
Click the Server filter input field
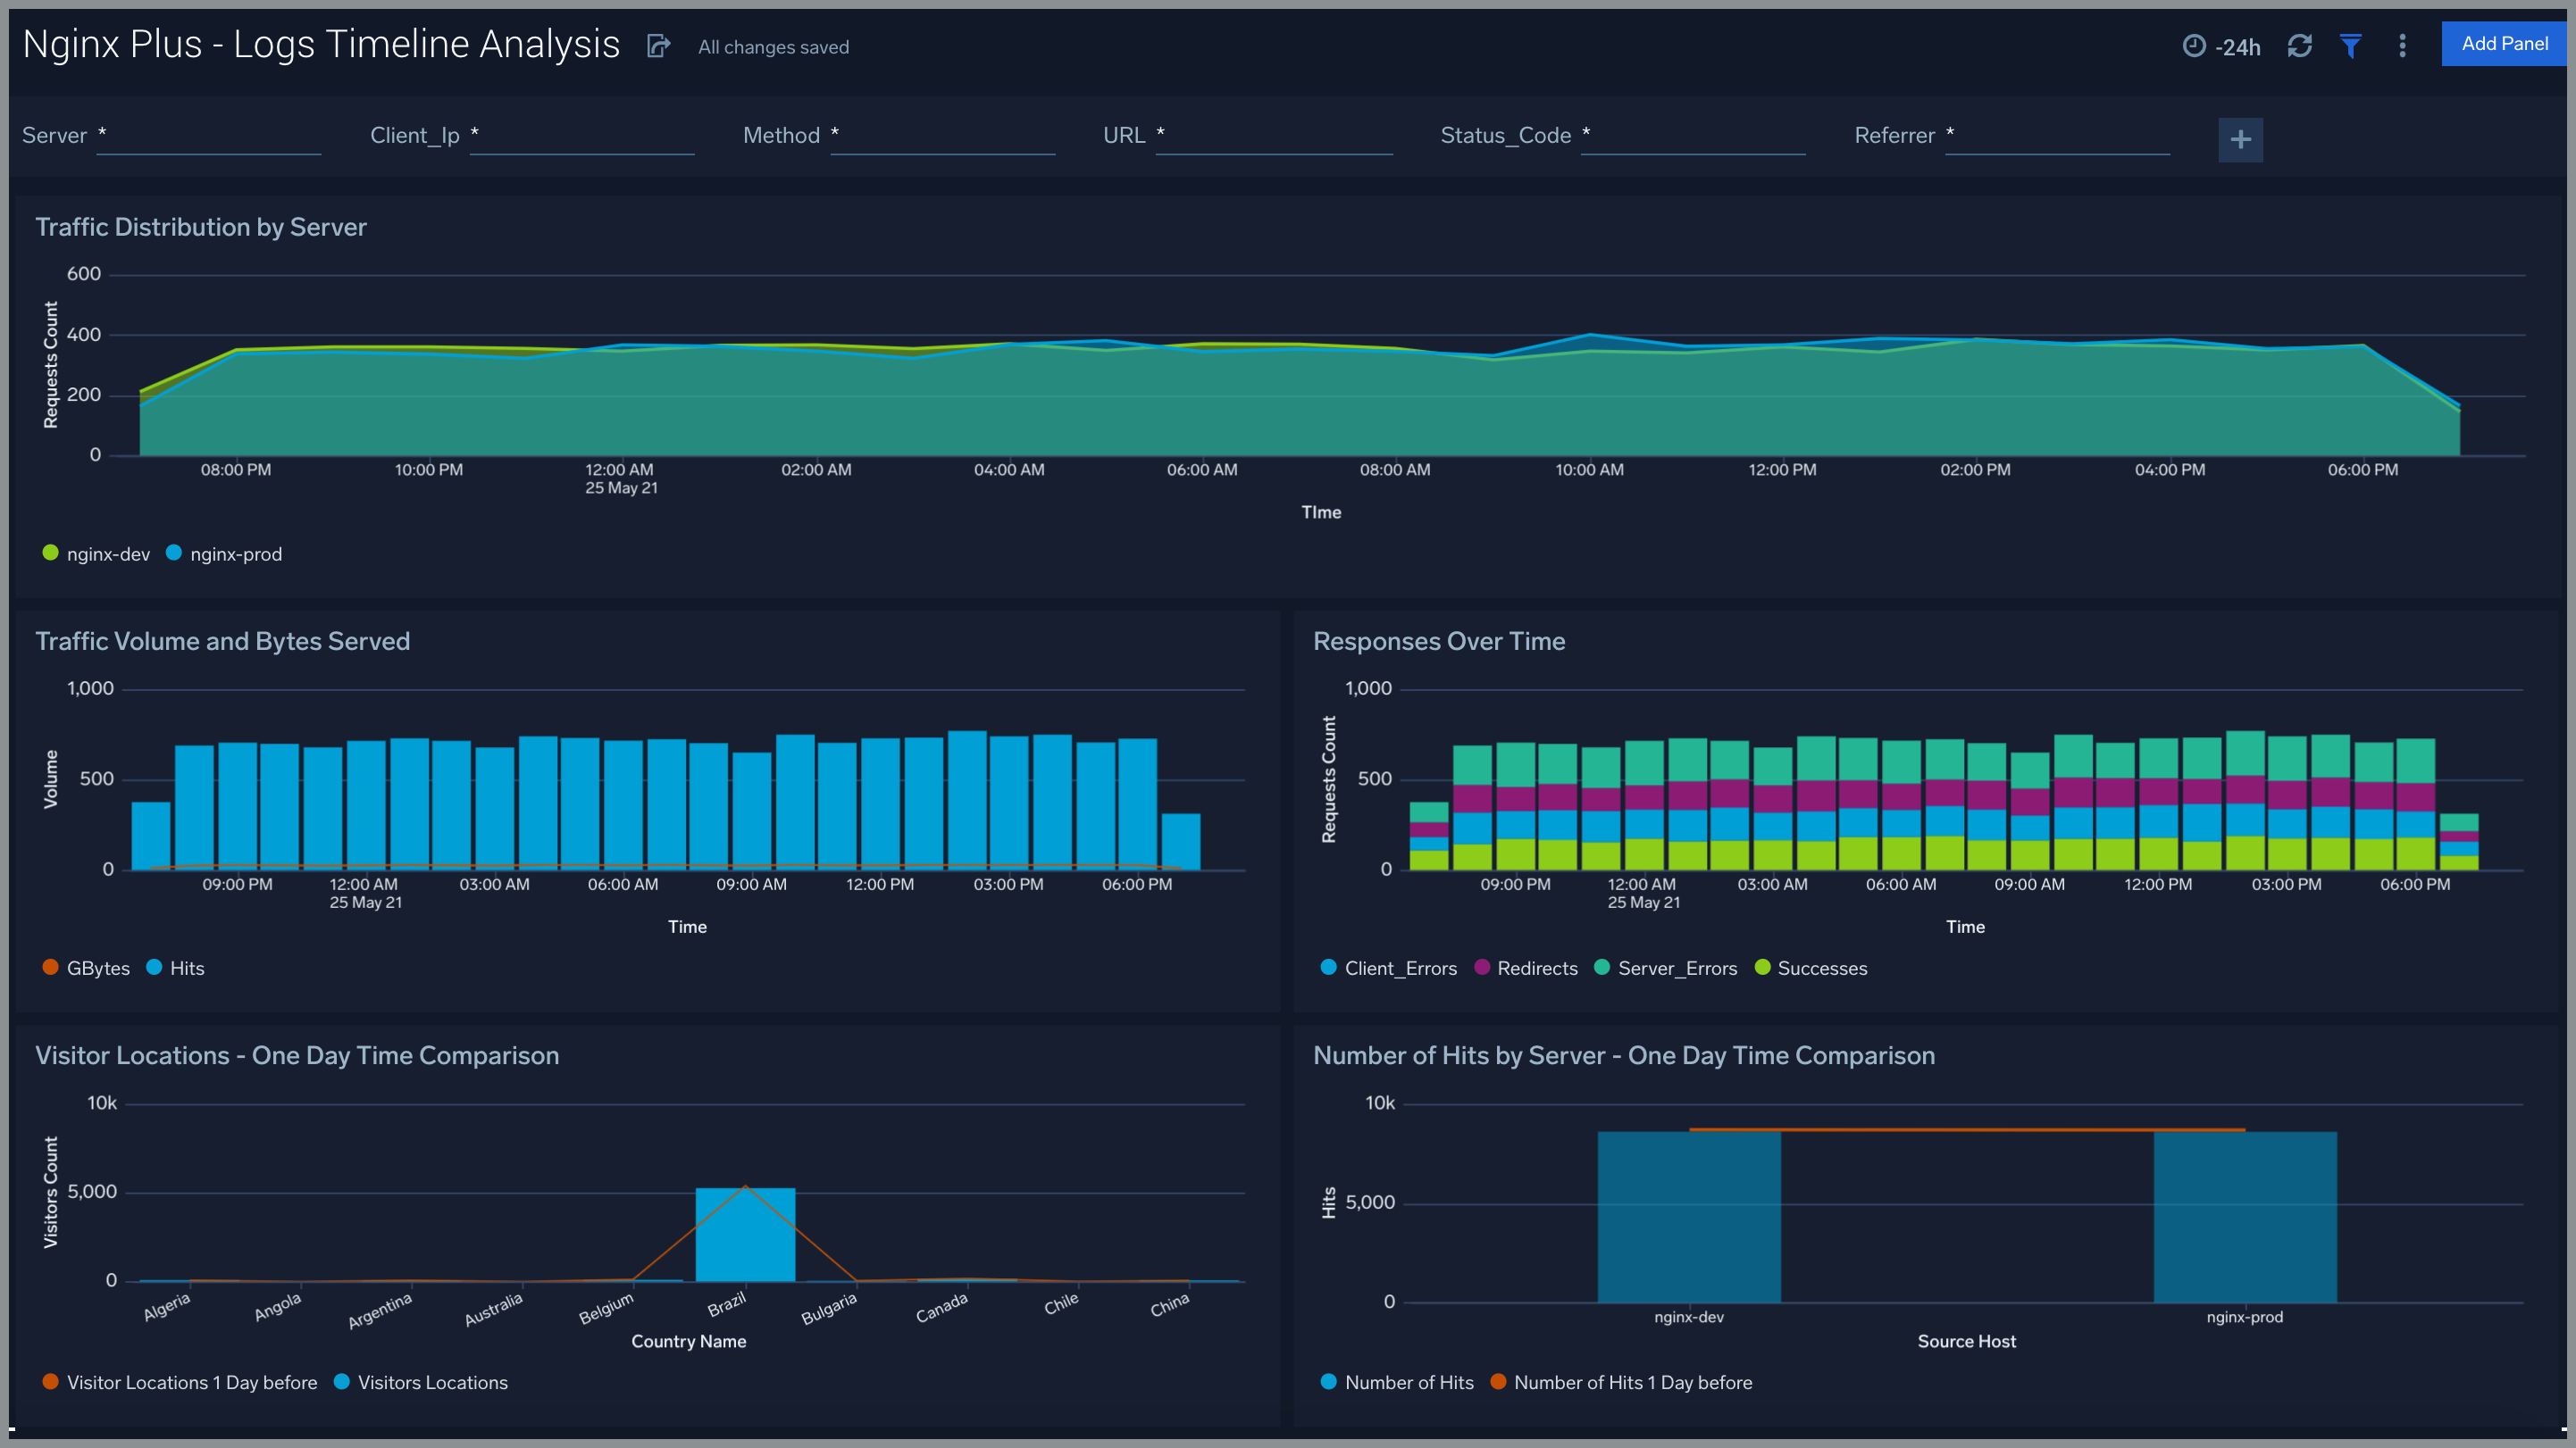[209, 136]
